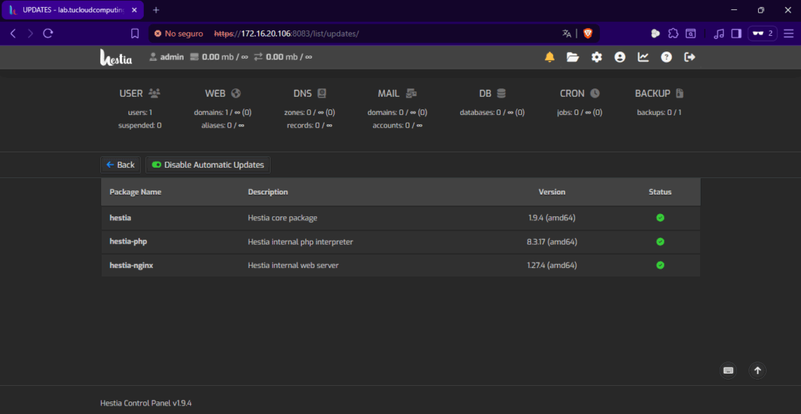Open the BACKUP section
This screenshot has width=801, height=414.
tap(659, 94)
